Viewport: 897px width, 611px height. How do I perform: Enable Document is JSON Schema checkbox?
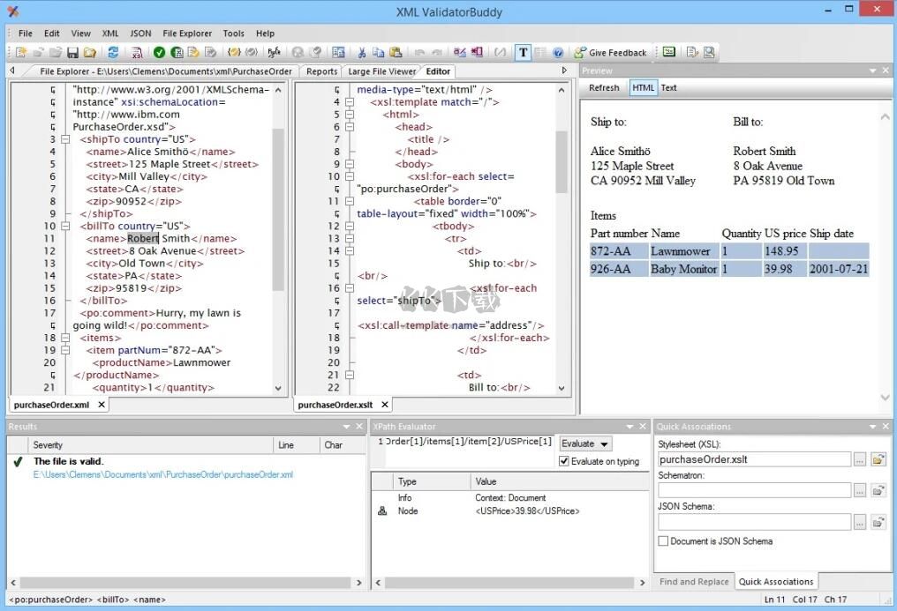[663, 541]
